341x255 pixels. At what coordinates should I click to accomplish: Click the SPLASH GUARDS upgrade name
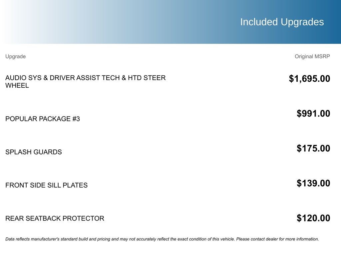click(x=34, y=152)
